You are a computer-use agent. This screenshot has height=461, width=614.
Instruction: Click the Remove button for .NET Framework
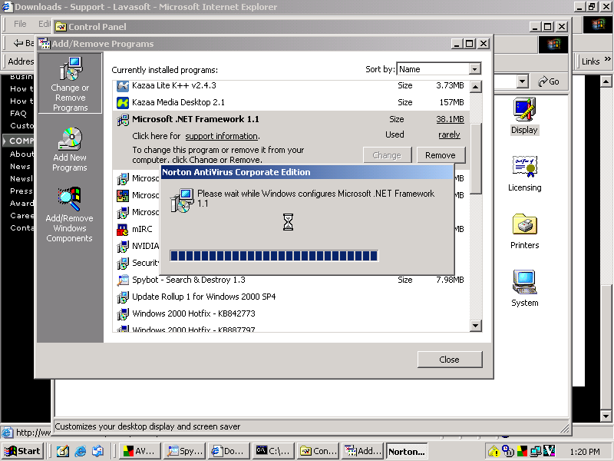pyautogui.click(x=441, y=155)
